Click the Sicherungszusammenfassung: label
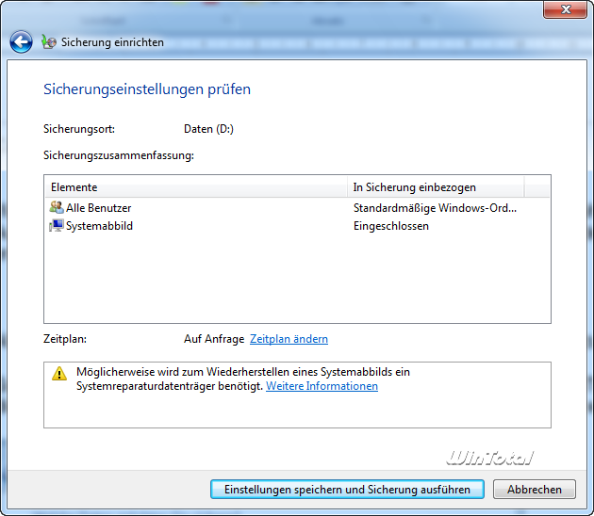Image resolution: width=594 pixels, height=516 pixels. point(119,155)
